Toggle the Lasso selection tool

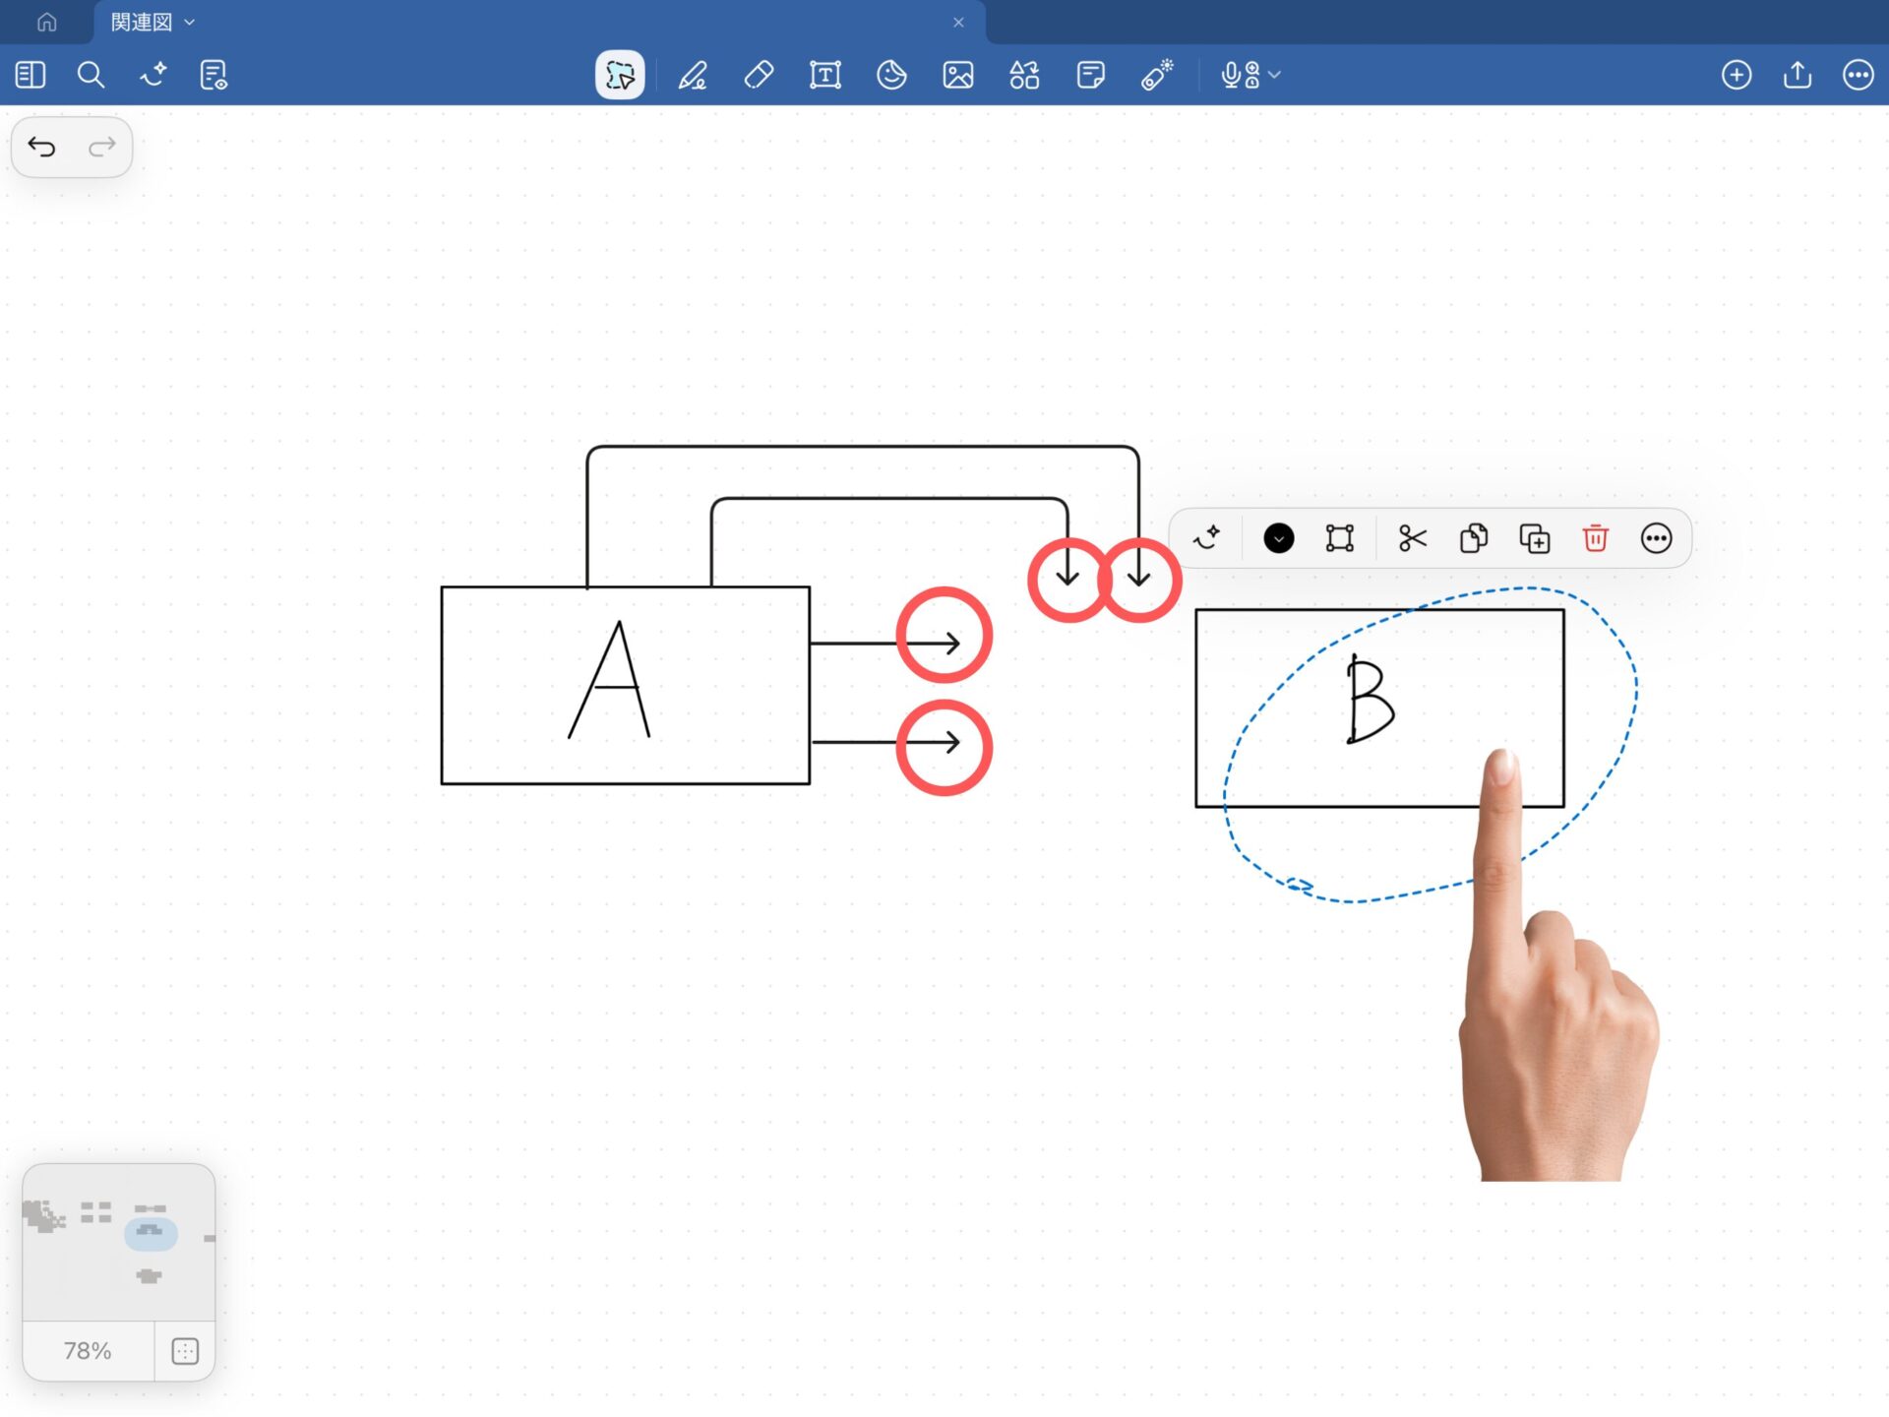coord(620,75)
